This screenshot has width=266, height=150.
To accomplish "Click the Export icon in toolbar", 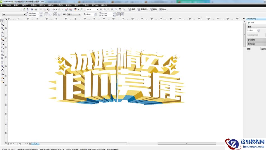I will click(70, 9).
